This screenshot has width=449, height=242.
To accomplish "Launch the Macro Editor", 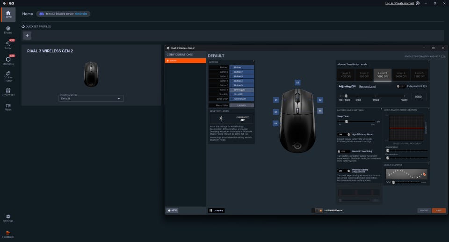I will [x=241, y=105].
